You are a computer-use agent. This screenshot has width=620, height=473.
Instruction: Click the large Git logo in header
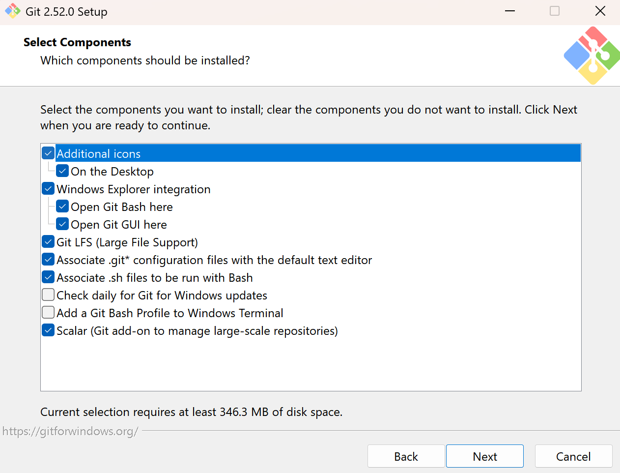click(592, 56)
